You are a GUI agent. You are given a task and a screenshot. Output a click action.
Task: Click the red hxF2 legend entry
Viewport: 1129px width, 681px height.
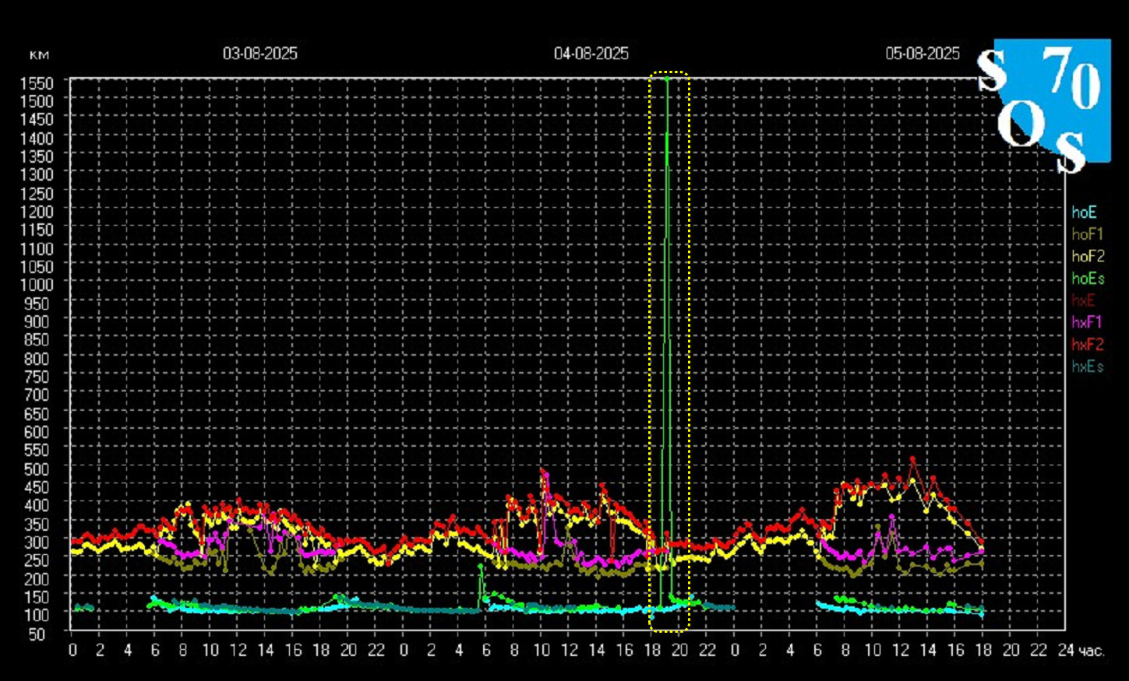click(x=1088, y=344)
